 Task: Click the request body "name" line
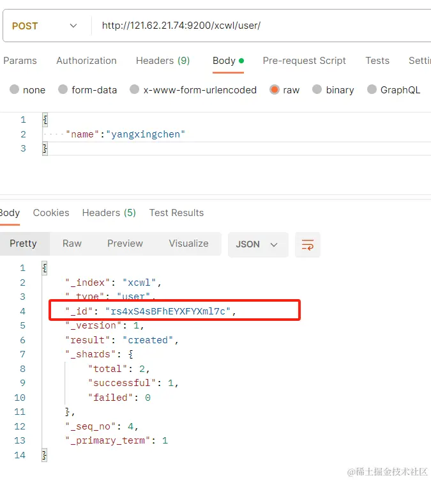[x=125, y=134]
